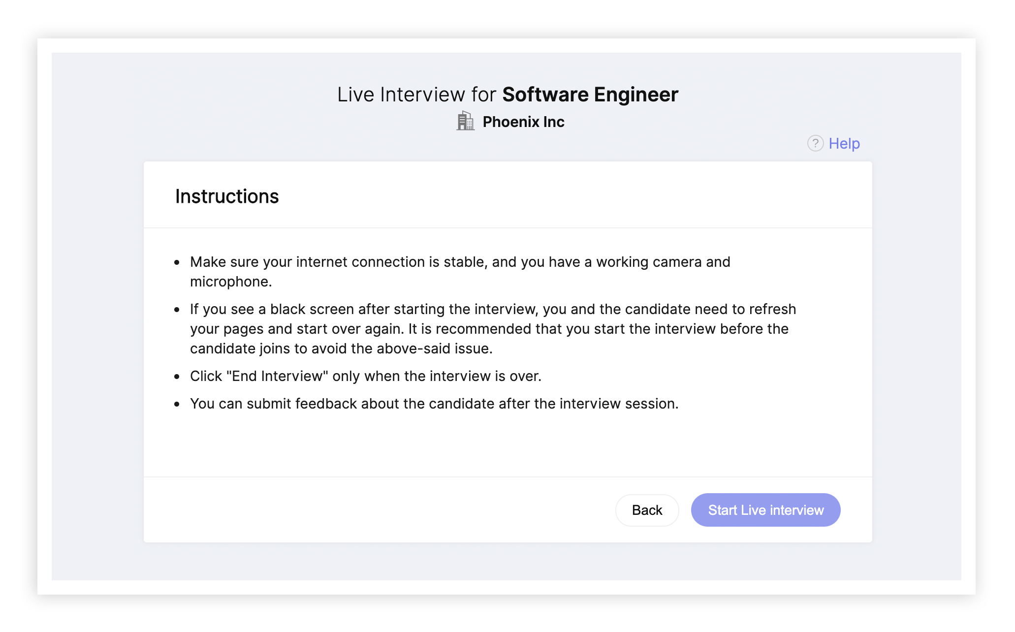Open the Help link
Screen dimensions: 1015x632
click(x=844, y=143)
